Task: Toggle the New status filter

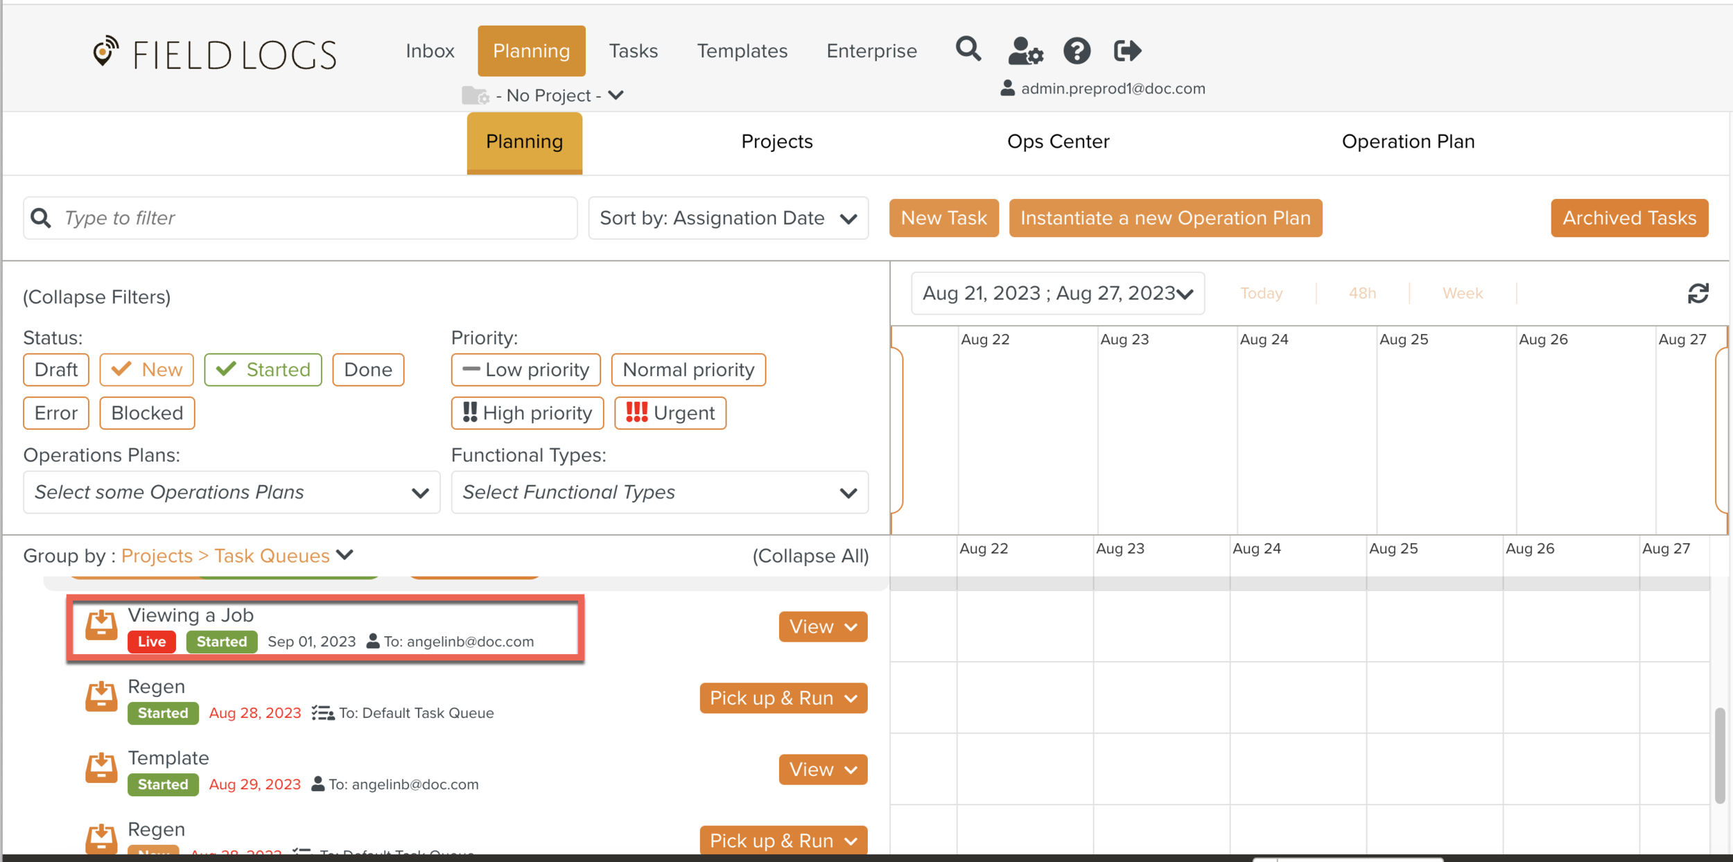Action: (147, 369)
